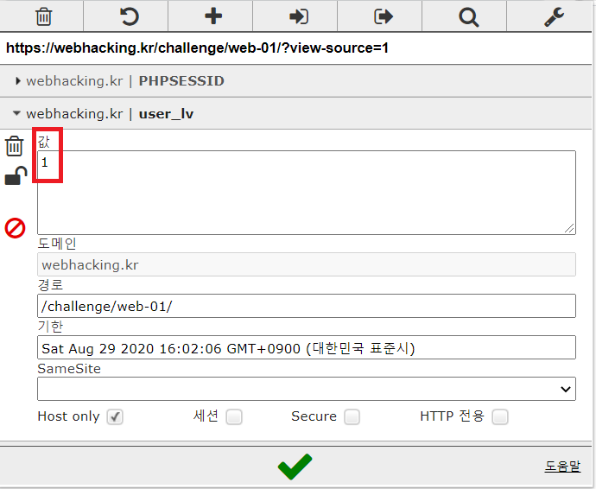
Task: Toggle the padlock to protect user_lv cookie
Action: (16, 175)
